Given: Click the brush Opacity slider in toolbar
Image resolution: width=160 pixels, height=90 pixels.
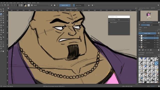Looking at the screenshot, I should tap(65, 5).
